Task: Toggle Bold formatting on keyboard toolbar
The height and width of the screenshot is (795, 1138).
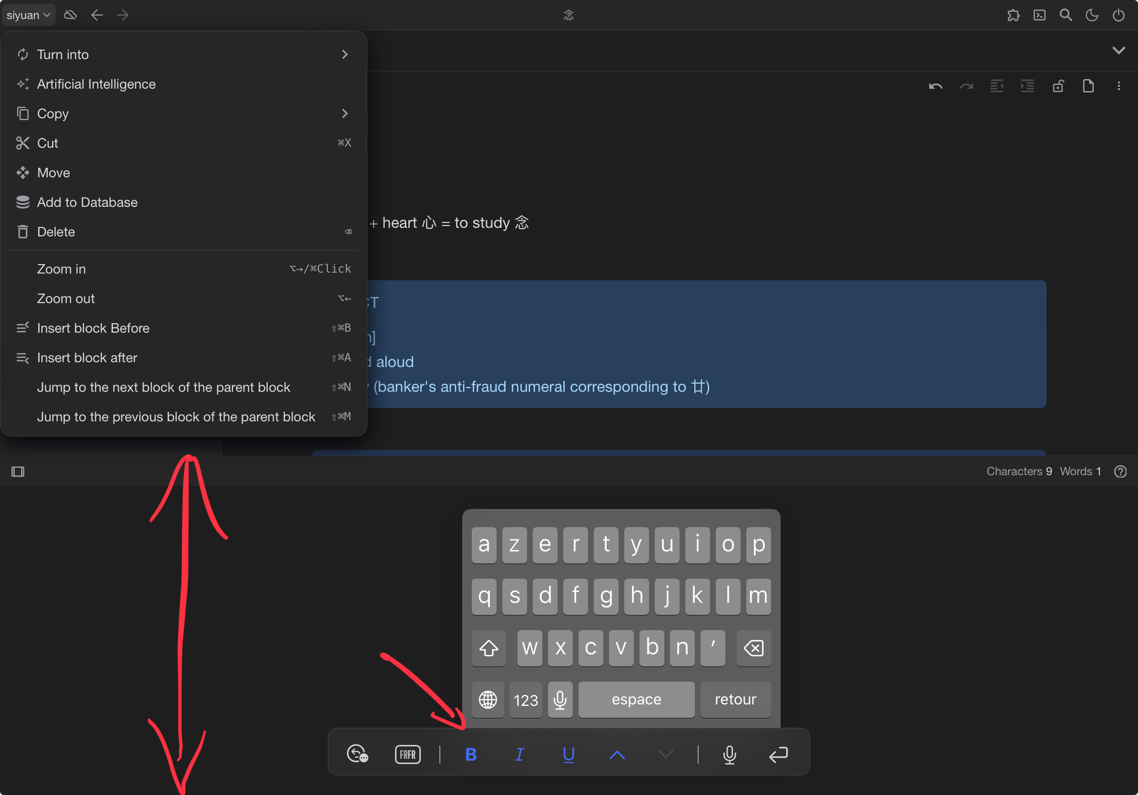Action: (x=471, y=754)
